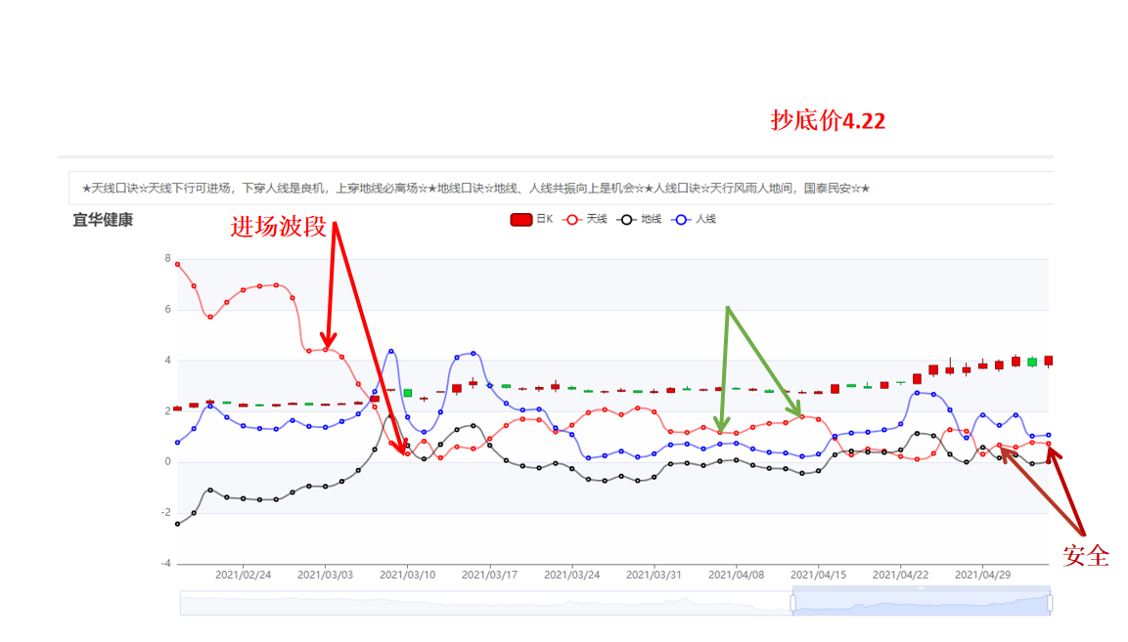Click the green candlestick at 2021/03/10
This screenshot has width=1128, height=642.
tap(408, 393)
